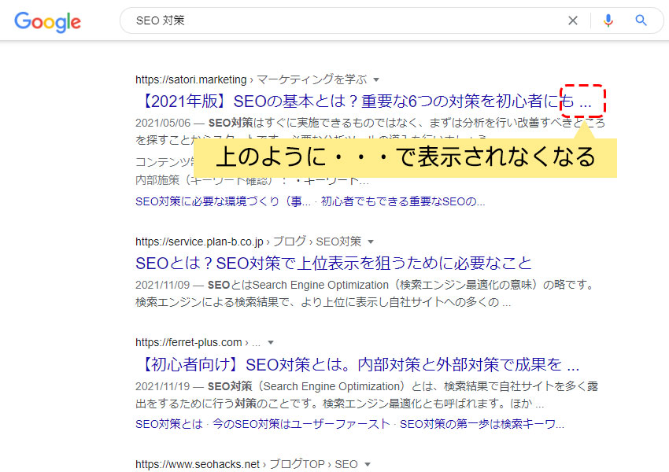669x472 pixels.
Task: Open the SEO対策とは sitelink under ferret-plus result
Action: 169,424
